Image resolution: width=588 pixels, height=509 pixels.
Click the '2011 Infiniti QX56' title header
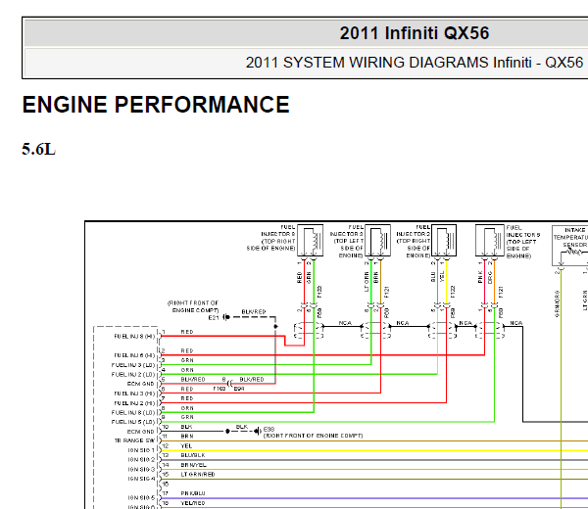pos(414,33)
